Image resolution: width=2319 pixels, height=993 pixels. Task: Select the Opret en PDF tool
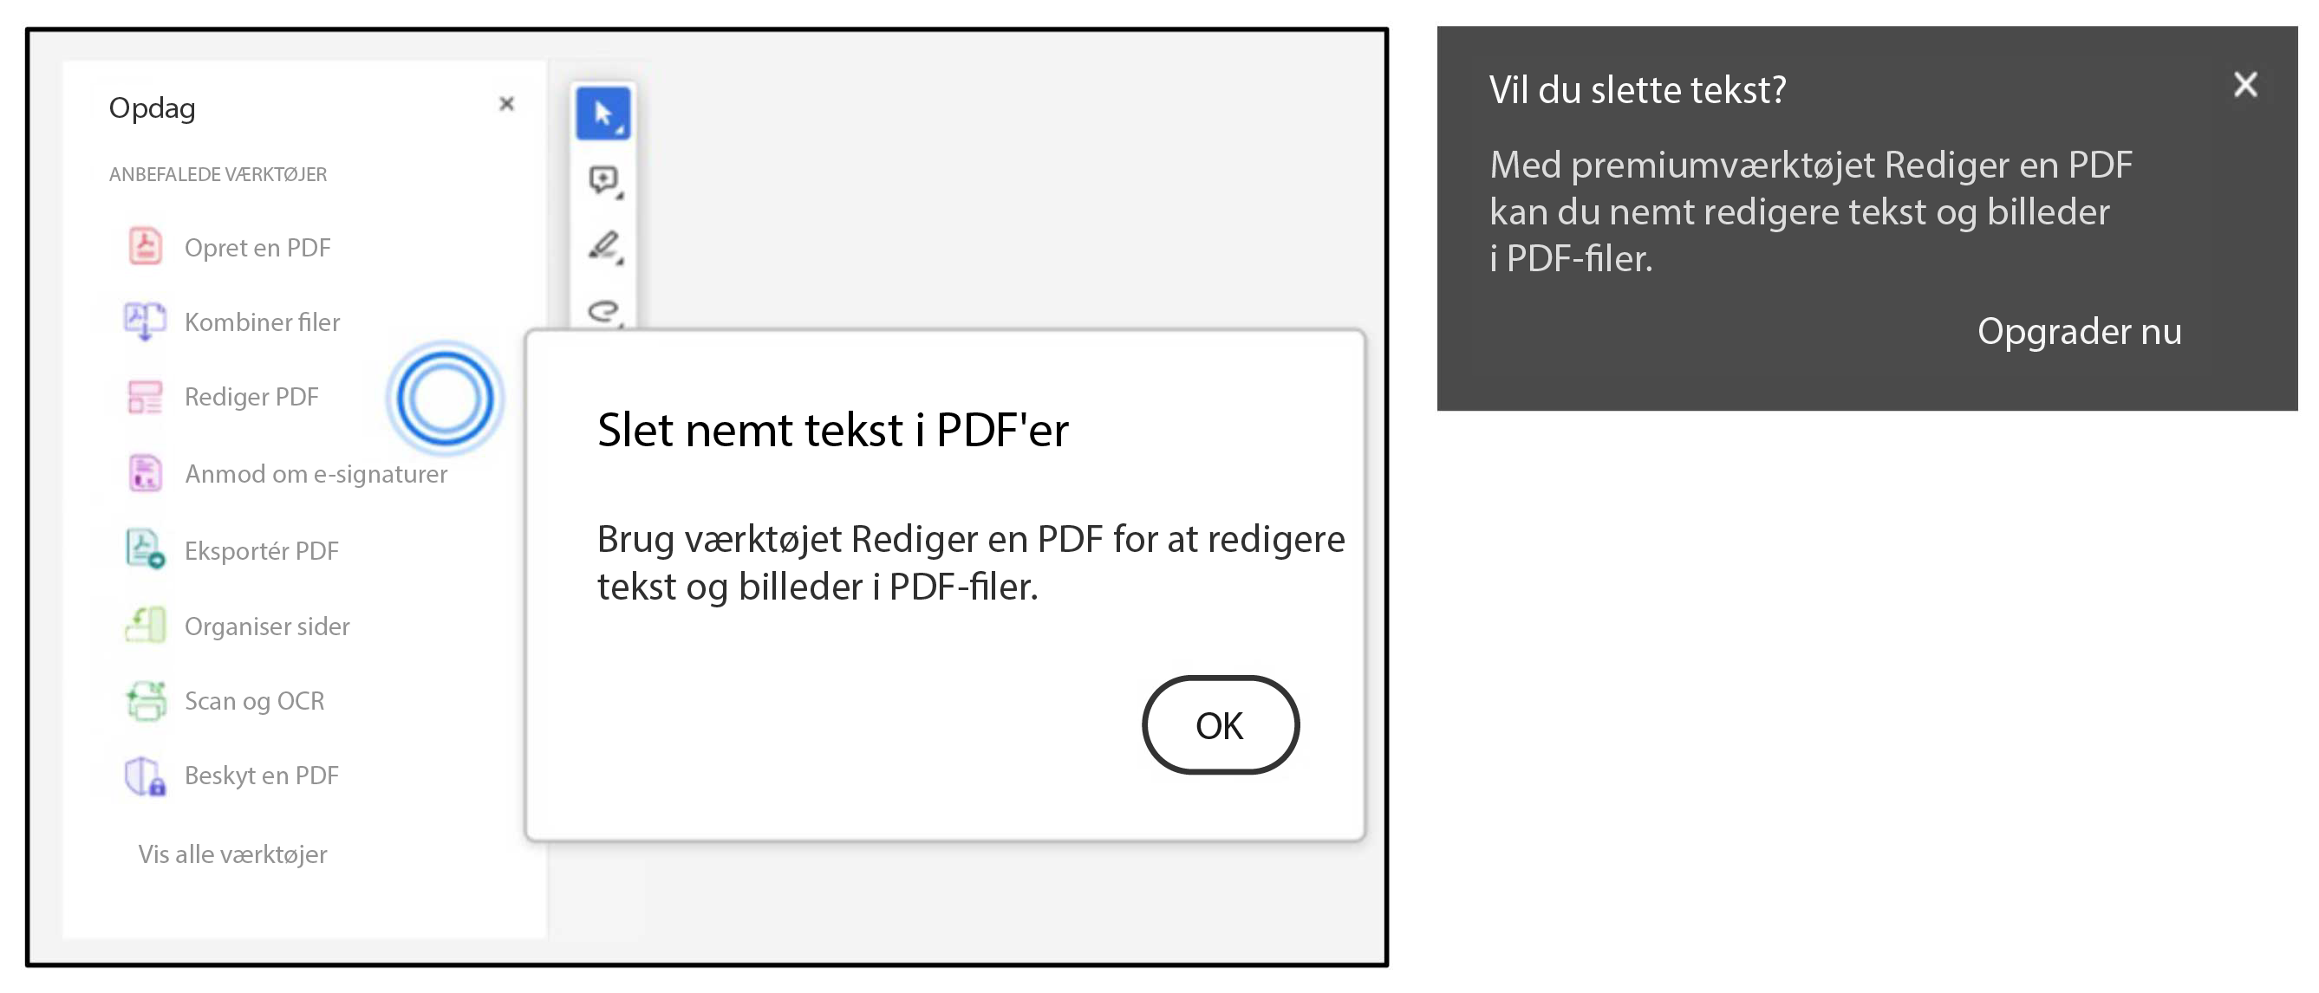(257, 246)
